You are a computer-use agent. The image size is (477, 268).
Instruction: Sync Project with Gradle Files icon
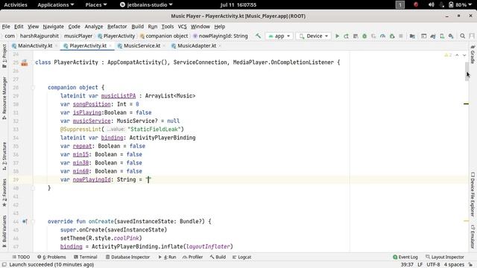[433, 36]
